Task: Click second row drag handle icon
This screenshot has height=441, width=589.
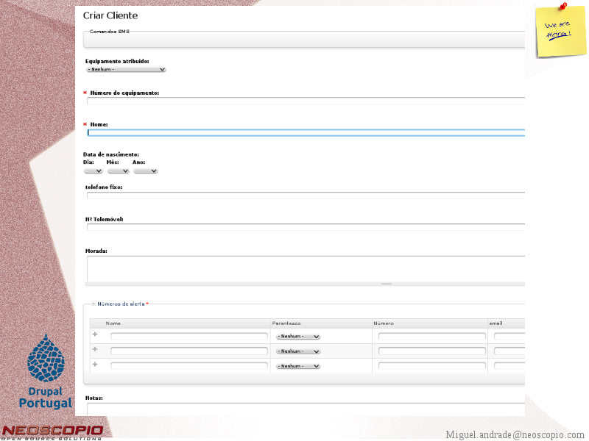Action: [95, 349]
